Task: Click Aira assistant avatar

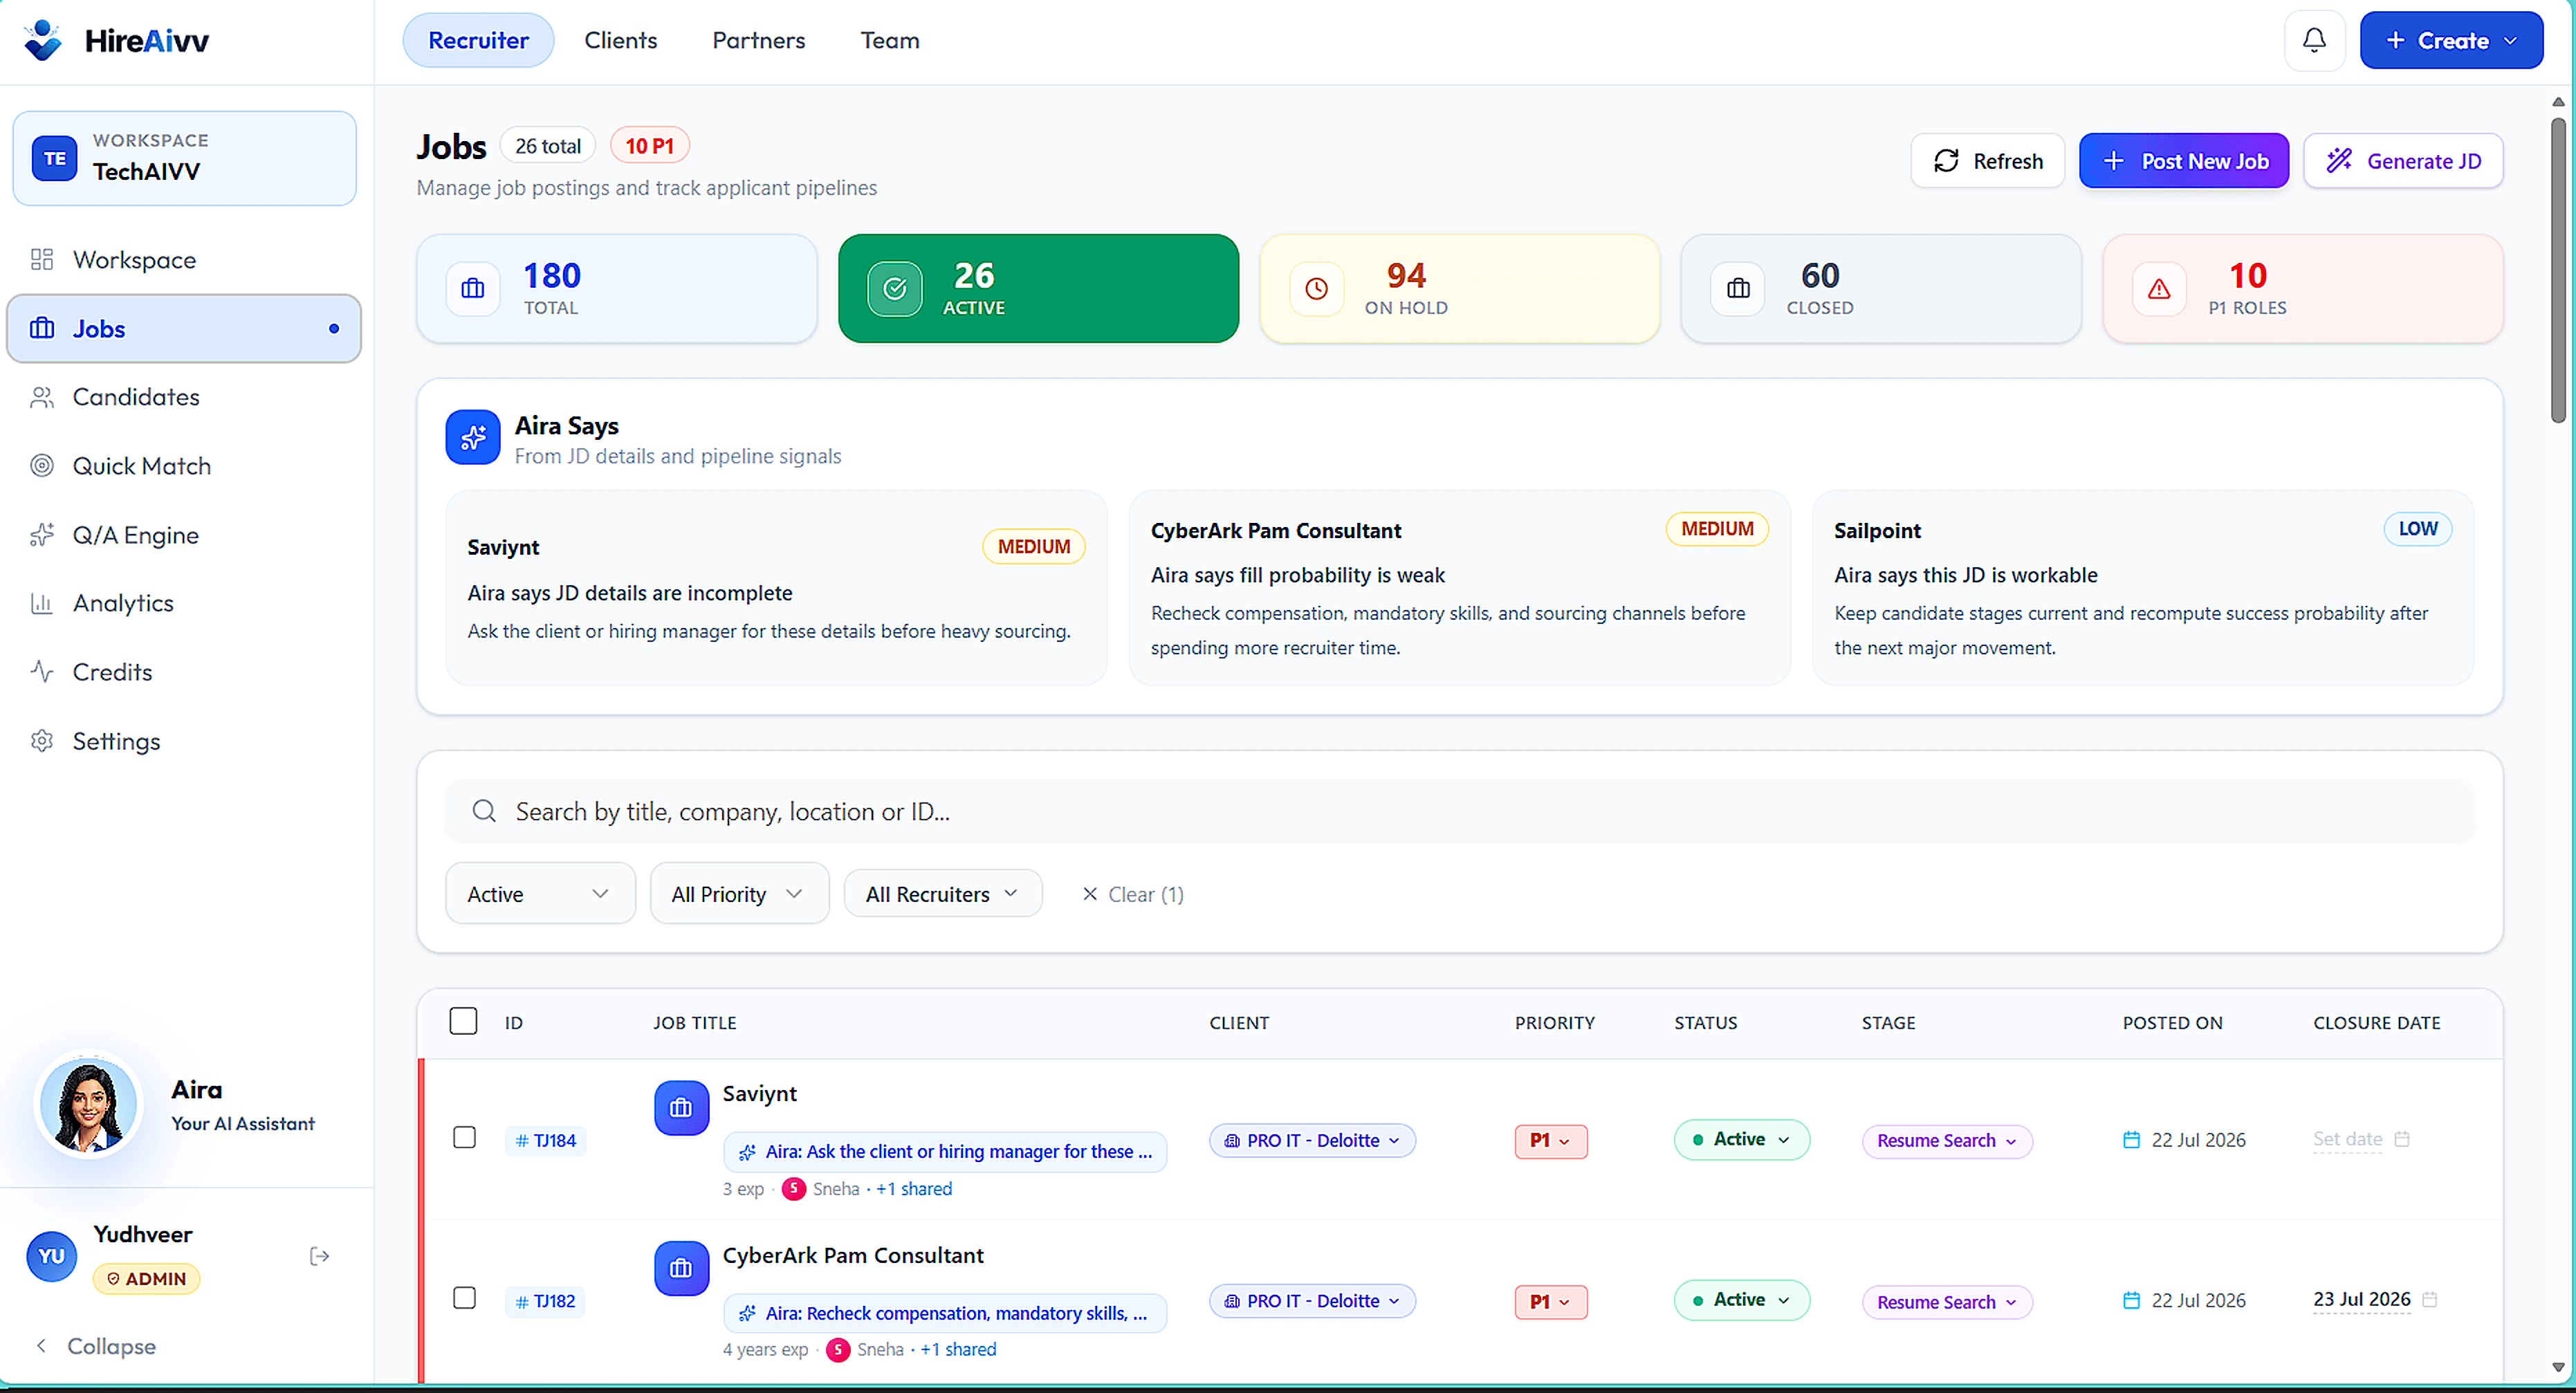Action: (x=89, y=1106)
